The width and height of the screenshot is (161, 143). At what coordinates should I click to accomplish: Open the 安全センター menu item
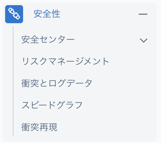point(84,40)
